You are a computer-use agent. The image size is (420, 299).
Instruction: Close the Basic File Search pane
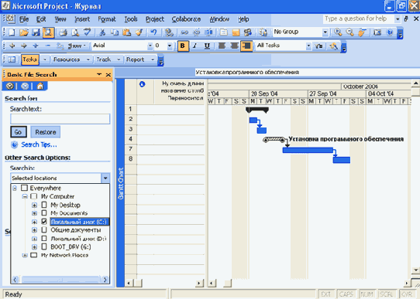pos(108,75)
